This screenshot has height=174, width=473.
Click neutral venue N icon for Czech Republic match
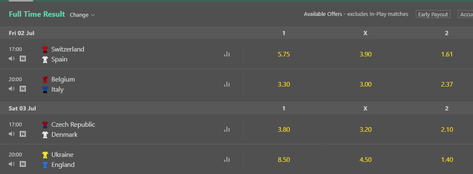[23, 134]
